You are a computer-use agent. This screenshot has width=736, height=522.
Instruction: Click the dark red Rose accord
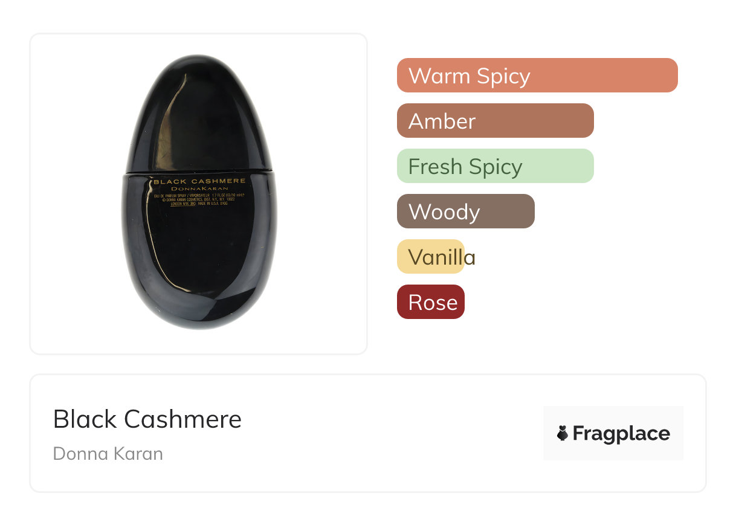click(x=430, y=302)
